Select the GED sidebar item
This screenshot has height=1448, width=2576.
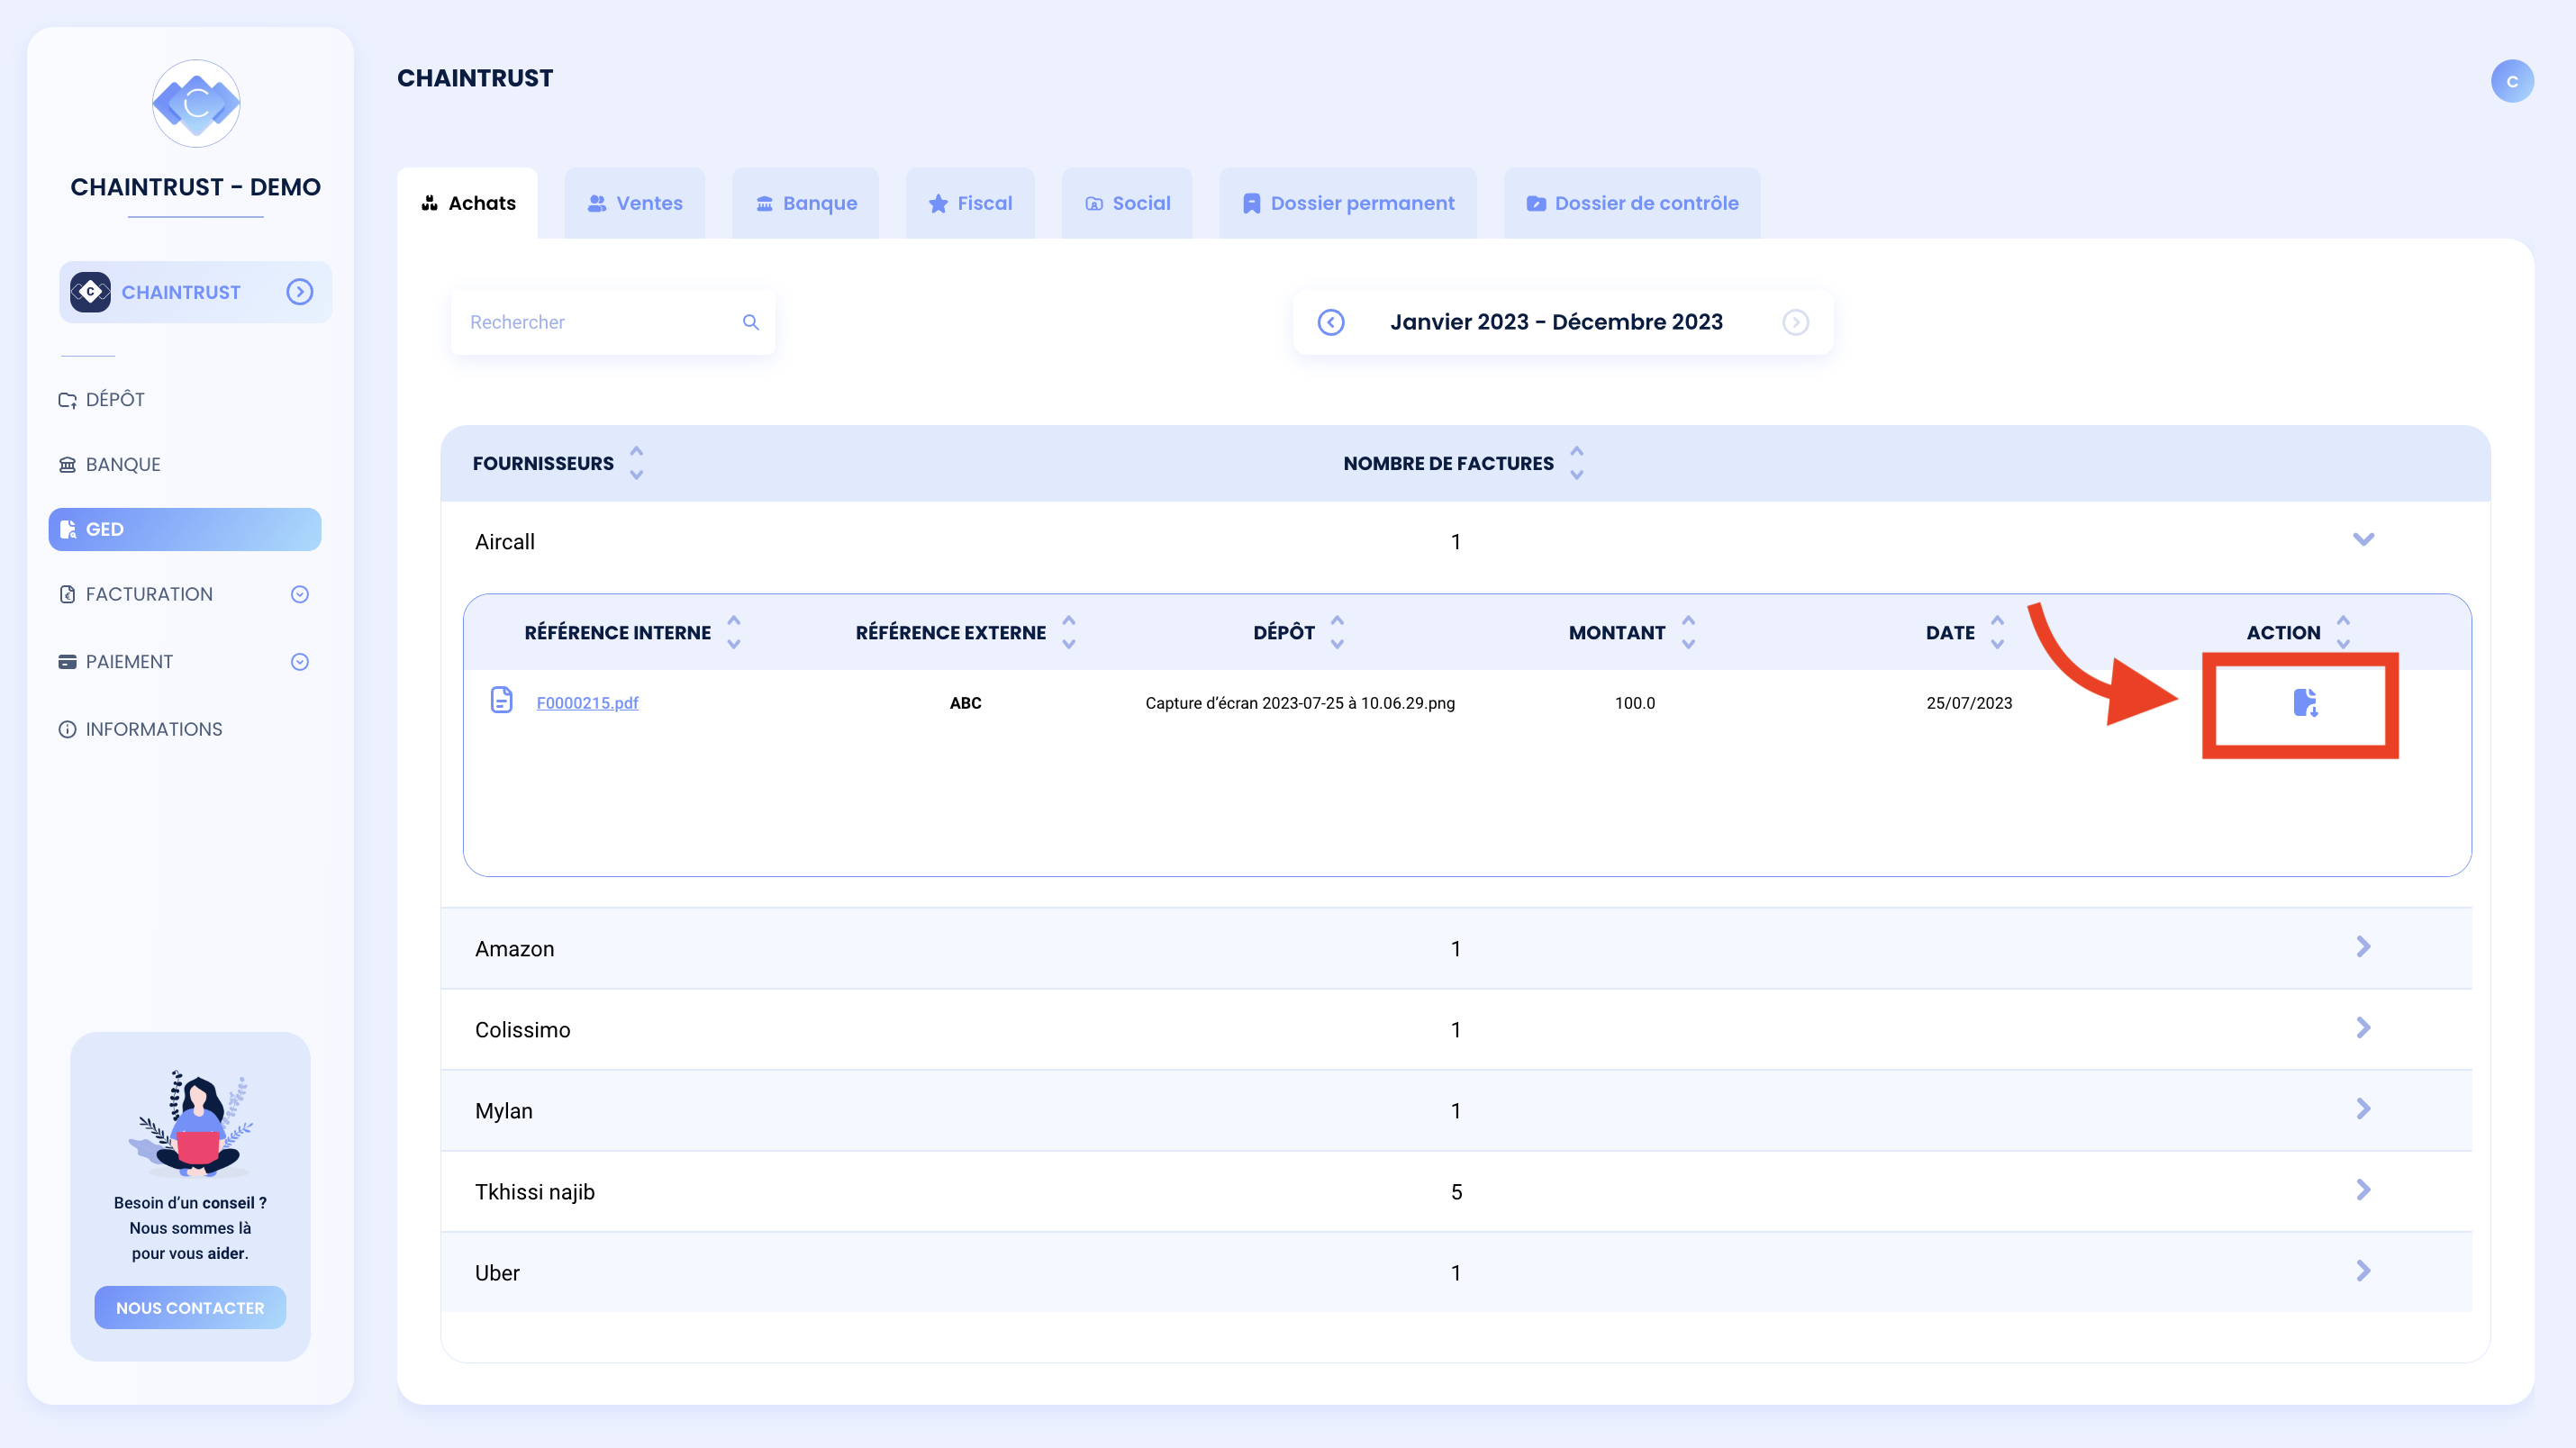click(x=185, y=529)
